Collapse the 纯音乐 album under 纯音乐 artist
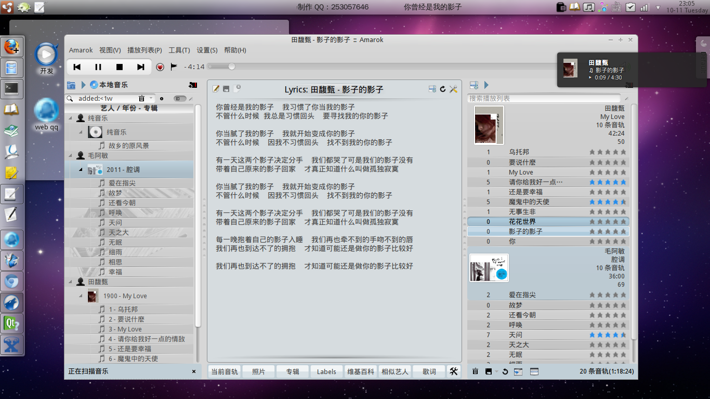The height and width of the screenshot is (399, 710). click(81, 132)
